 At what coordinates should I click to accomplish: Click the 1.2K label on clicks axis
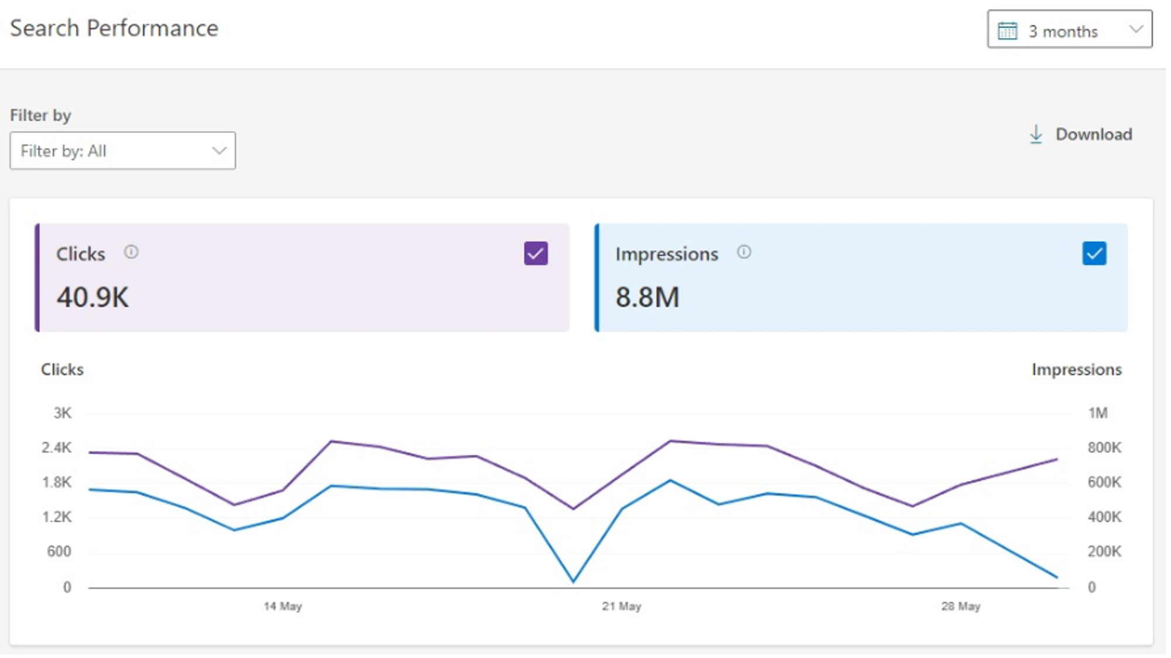coord(56,517)
